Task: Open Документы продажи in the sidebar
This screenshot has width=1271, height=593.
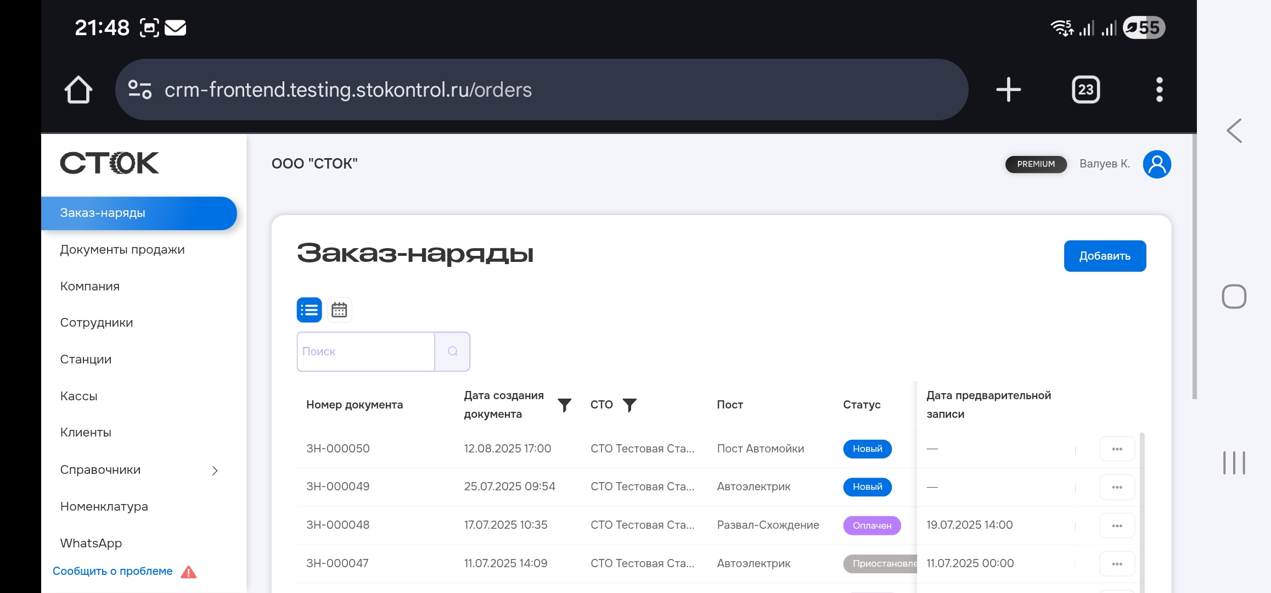Action: [122, 250]
